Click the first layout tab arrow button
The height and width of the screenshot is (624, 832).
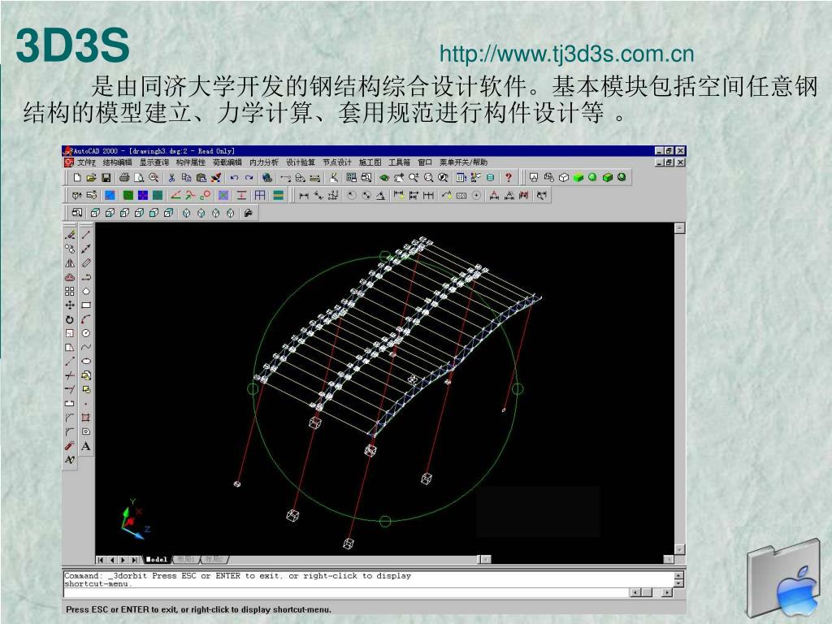point(101,559)
